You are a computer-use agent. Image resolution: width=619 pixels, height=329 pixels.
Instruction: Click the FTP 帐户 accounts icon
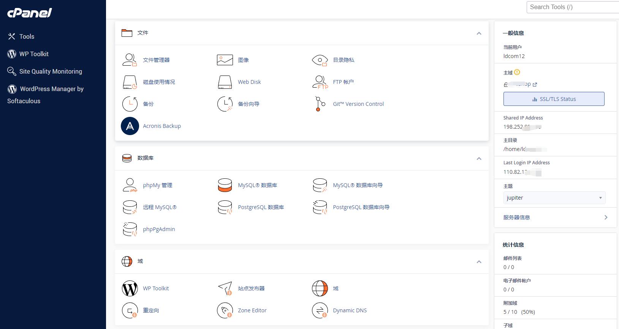320,82
